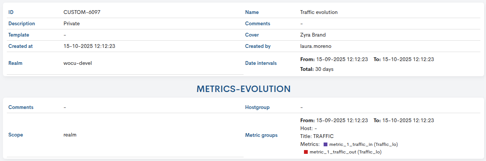This screenshot has width=486, height=161.
Task: Click the Metric groups field label
Action: pyautogui.click(x=261, y=135)
